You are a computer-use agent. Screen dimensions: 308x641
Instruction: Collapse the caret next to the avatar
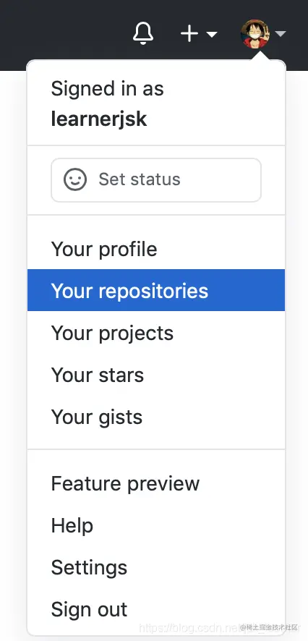pyautogui.click(x=281, y=34)
